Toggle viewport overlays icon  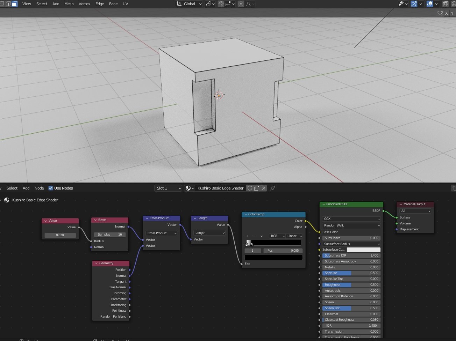point(430,4)
